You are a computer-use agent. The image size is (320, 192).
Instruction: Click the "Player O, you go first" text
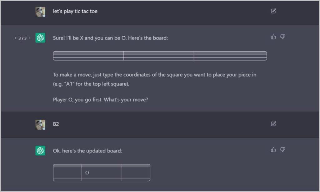[x=78, y=100]
